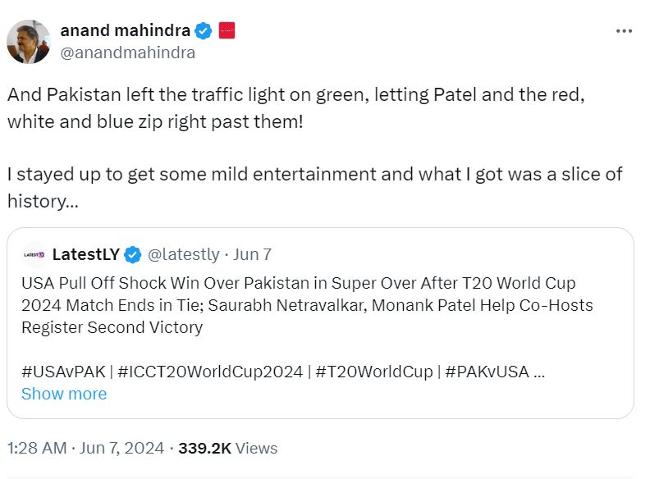Viewport: 650px width, 479px height.
Task: Click the LatestLY logo avatar
Action: (x=33, y=254)
